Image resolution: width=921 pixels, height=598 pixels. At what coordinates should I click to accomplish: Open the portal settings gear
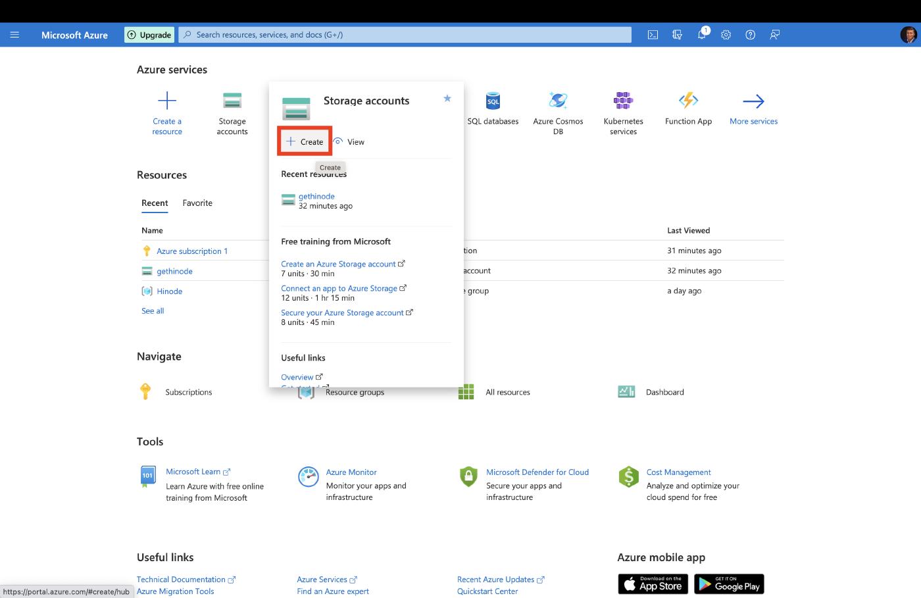coord(726,35)
